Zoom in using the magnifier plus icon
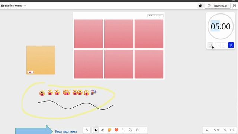 (226, 130)
